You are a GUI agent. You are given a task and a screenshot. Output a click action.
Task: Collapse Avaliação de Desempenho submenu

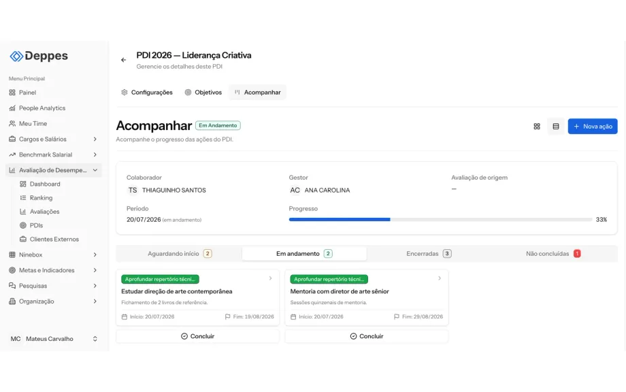click(x=95, y=170)
